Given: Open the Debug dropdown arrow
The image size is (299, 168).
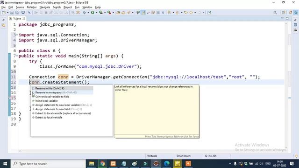Looking at the screenshot, I should click(x=88, y=13).
